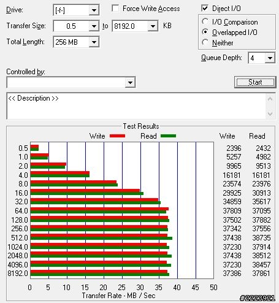This screenshot has width=279, height=303.
Task: Click the Write column header above values
Action: tap(227, 136)
